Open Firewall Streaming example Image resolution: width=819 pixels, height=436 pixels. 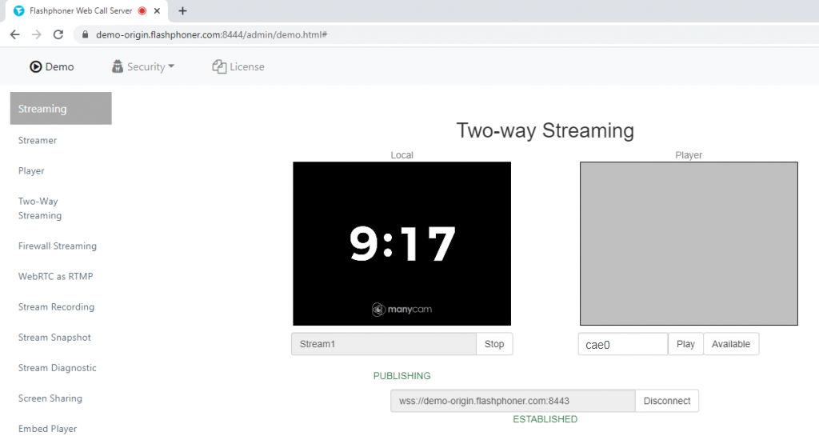[x=58, y=246]
